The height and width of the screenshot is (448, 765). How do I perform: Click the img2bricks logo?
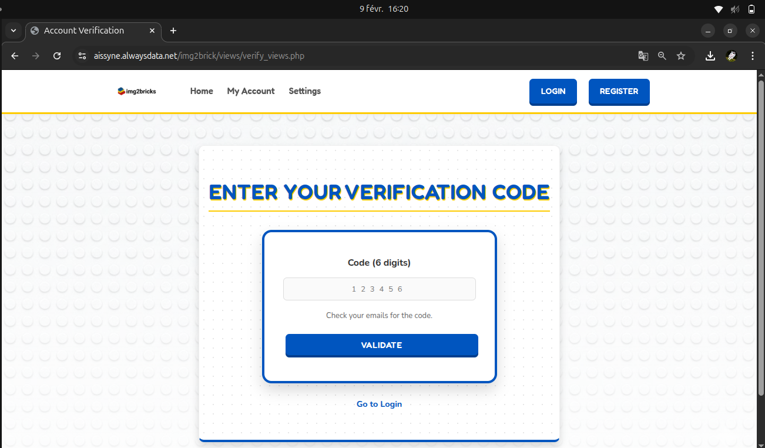tap(137, 91)
